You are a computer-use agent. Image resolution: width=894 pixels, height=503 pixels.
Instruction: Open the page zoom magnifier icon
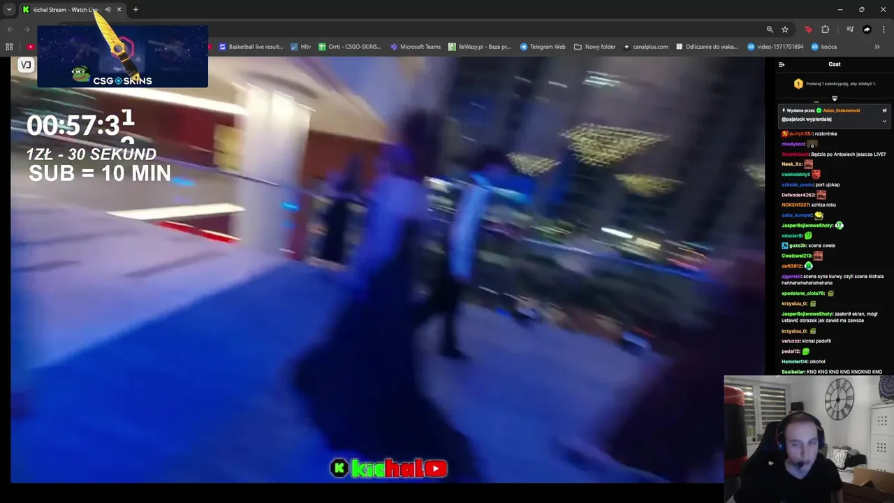click(x=770, y=29)
